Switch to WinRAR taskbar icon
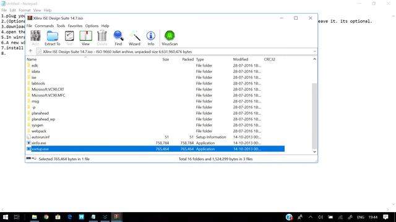The height and width of the screenshot is (222, 396). point(116,217)
